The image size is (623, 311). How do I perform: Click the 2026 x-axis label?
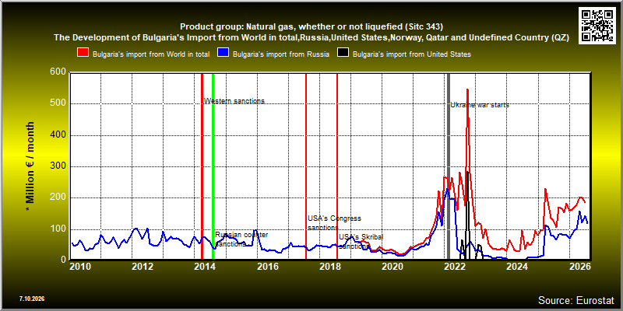pyautogui.click(x=579, y=267)
